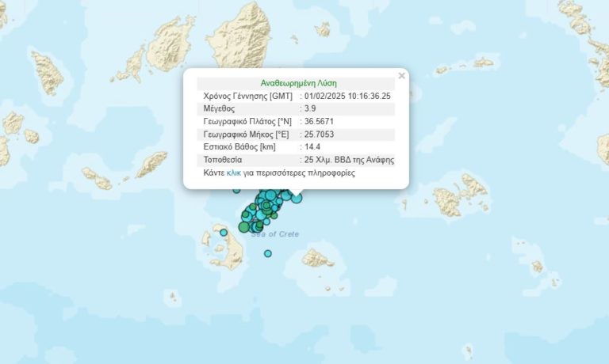Viewport: 609px width, 364px height.
Task: Open the 'κλικ' link for more information
Action: point(233,173)
